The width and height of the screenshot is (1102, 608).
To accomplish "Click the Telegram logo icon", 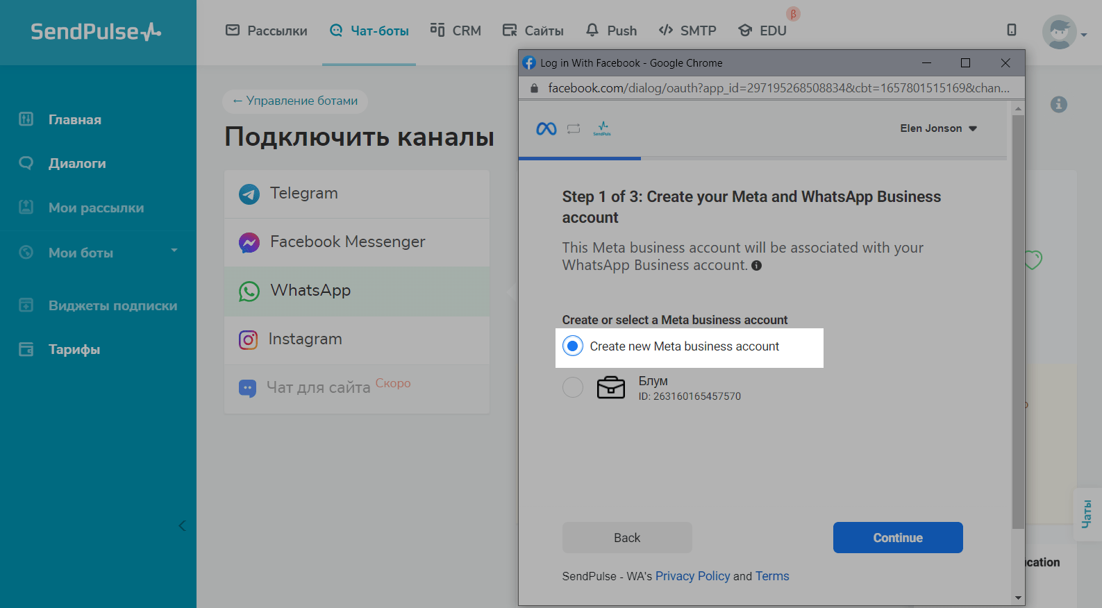I will (x=249, y=194).
